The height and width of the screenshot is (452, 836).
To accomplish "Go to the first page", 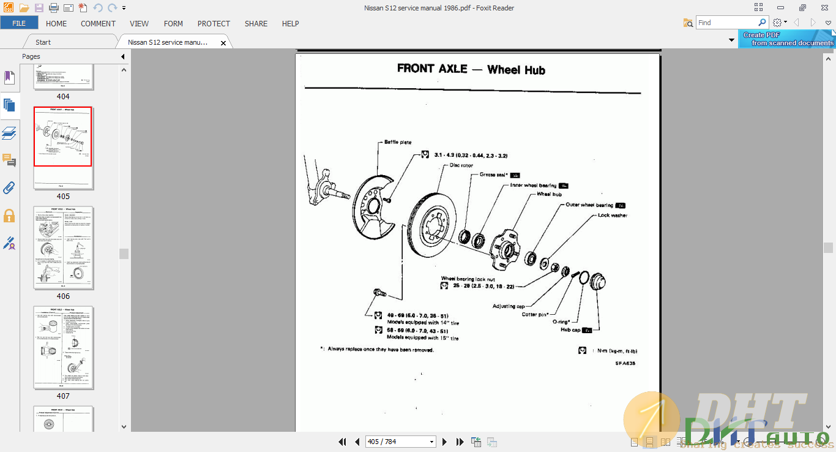I will coord(343,442).
